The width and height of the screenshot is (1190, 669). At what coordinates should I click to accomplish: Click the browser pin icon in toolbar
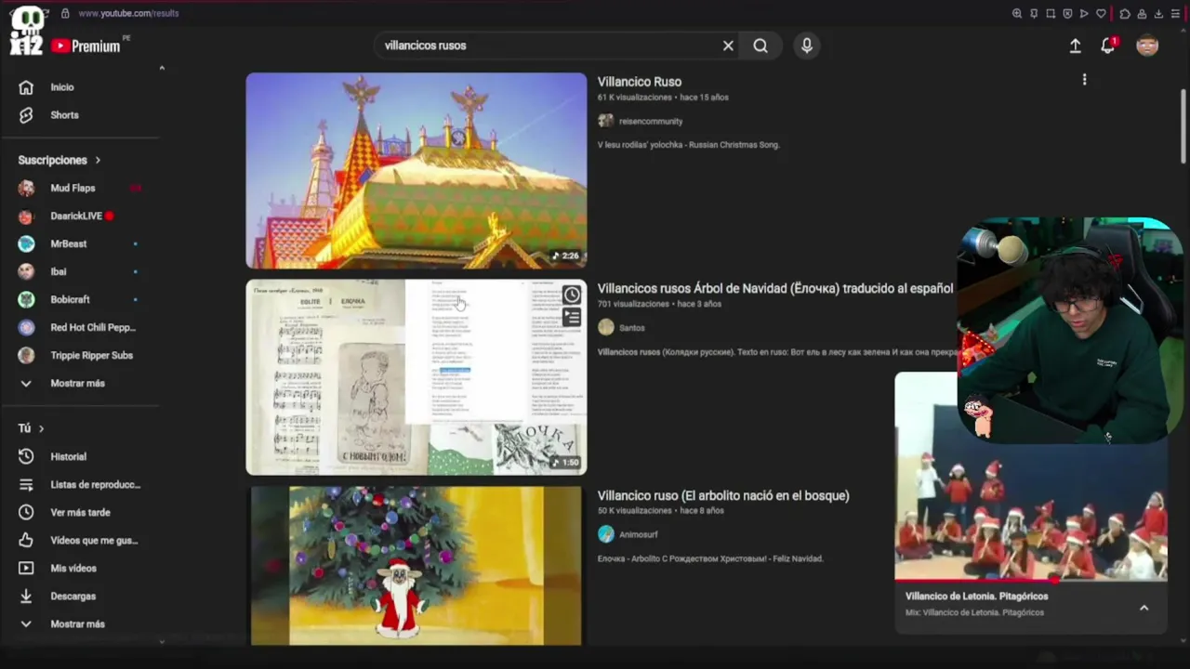1034,14
